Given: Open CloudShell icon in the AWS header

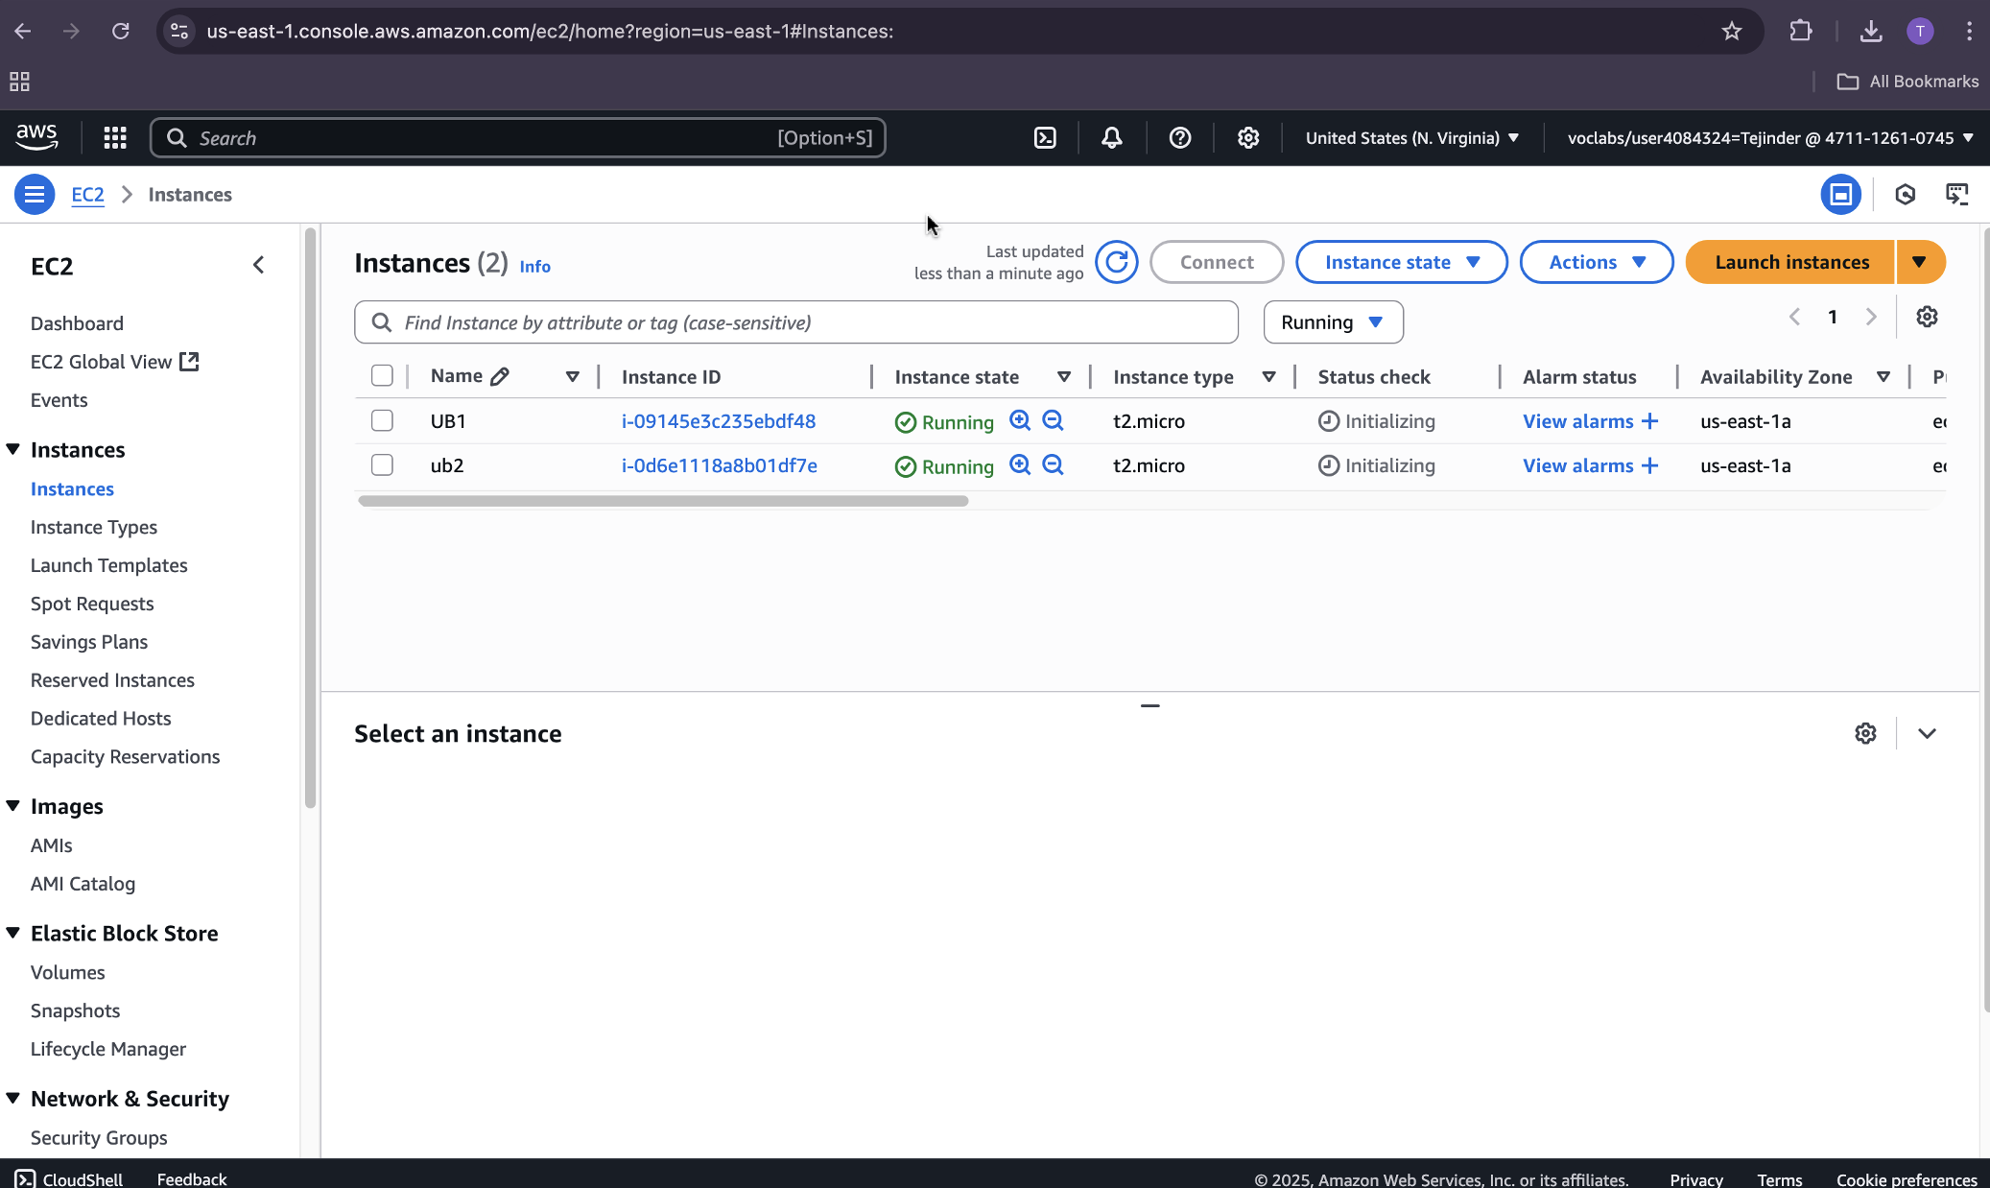Looking at the screenshot, I should pos(1045,138).
